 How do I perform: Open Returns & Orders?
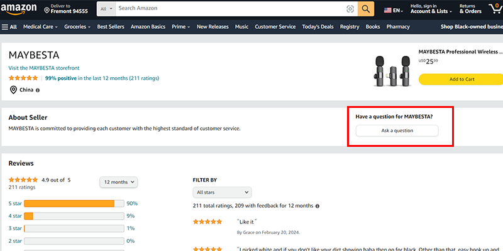click(470, 9)
